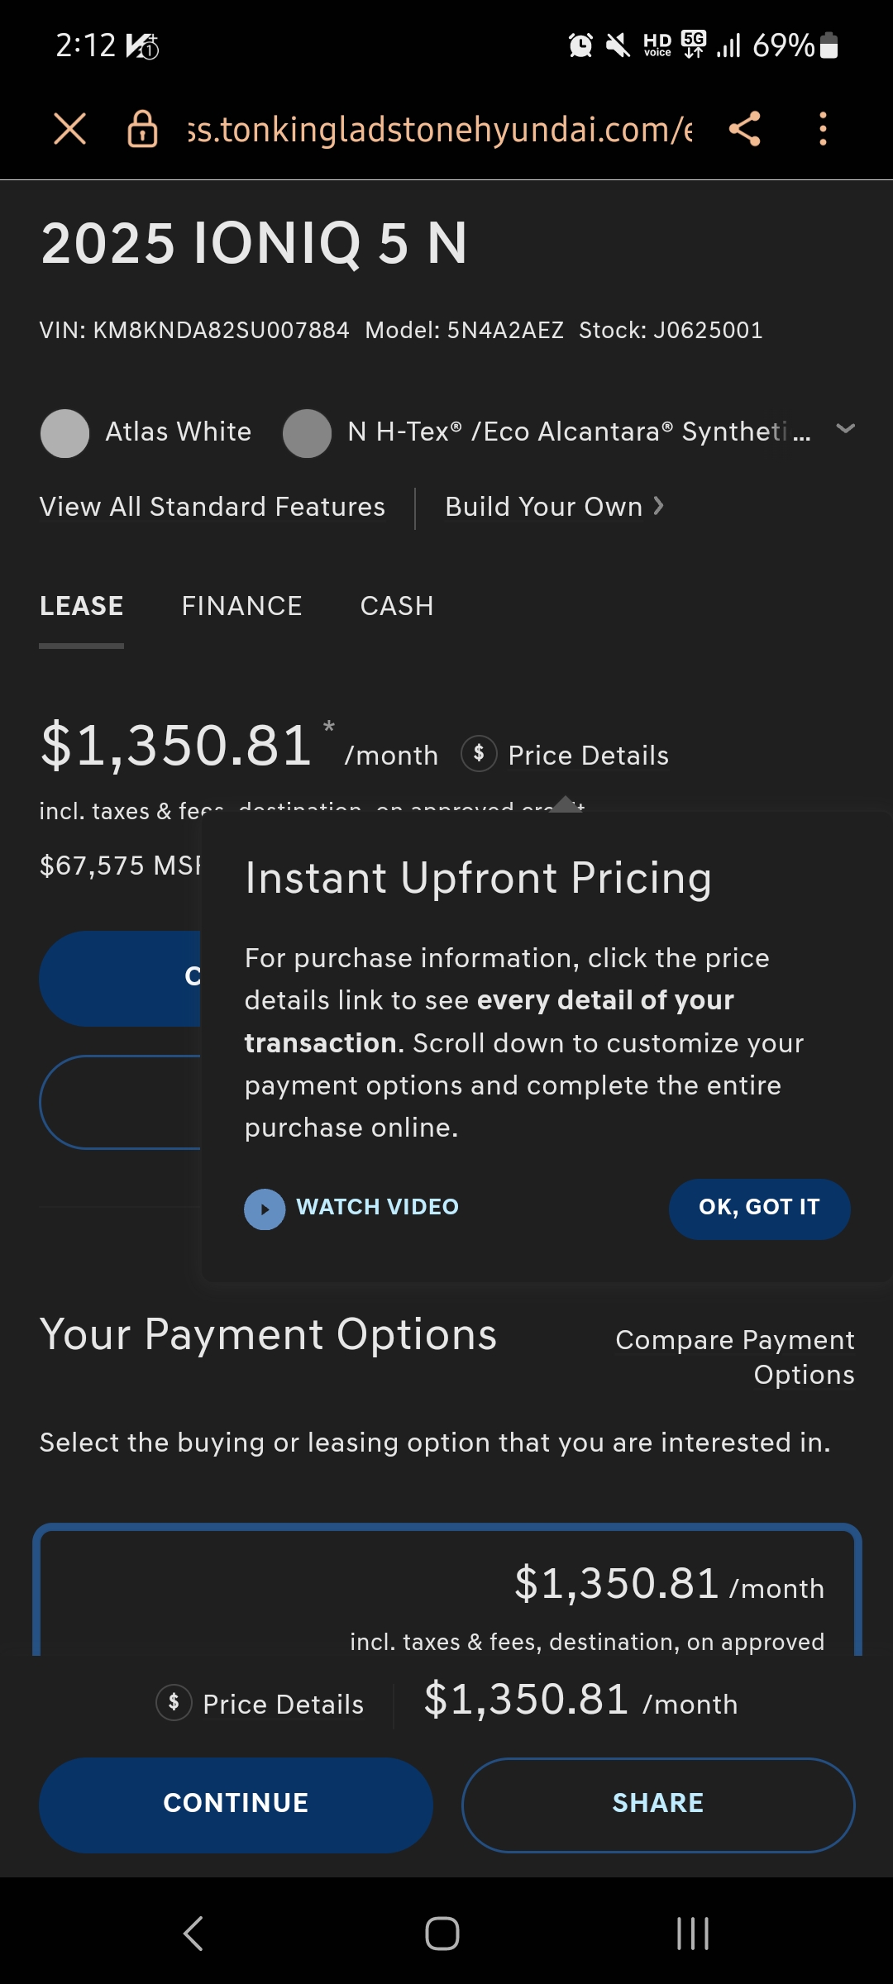893x1984 pixels.
Task: Play the Watch Video circle icon
Action: click(x=265, y=1209)
